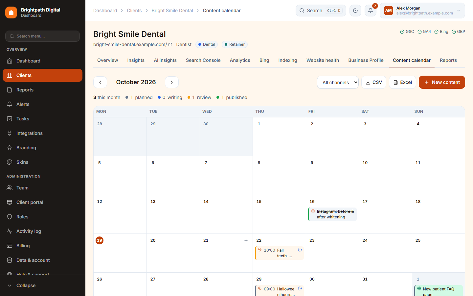Click the Integrations plug icon in sidebar
This screenshot has width=473, height=296.
click(x=10, y=133)
